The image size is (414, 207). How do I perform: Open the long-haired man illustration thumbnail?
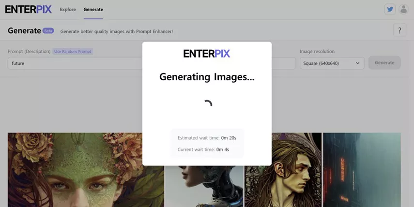[x=283, y=170]
